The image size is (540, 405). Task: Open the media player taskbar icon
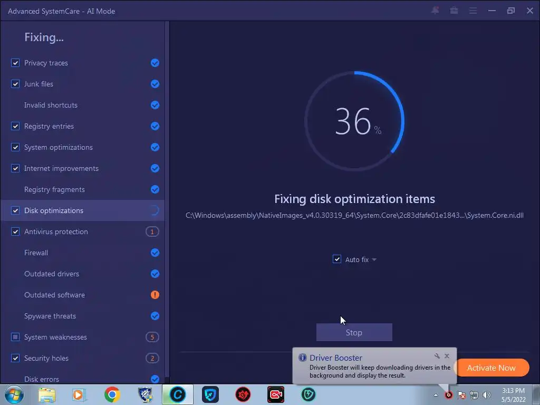79,394
